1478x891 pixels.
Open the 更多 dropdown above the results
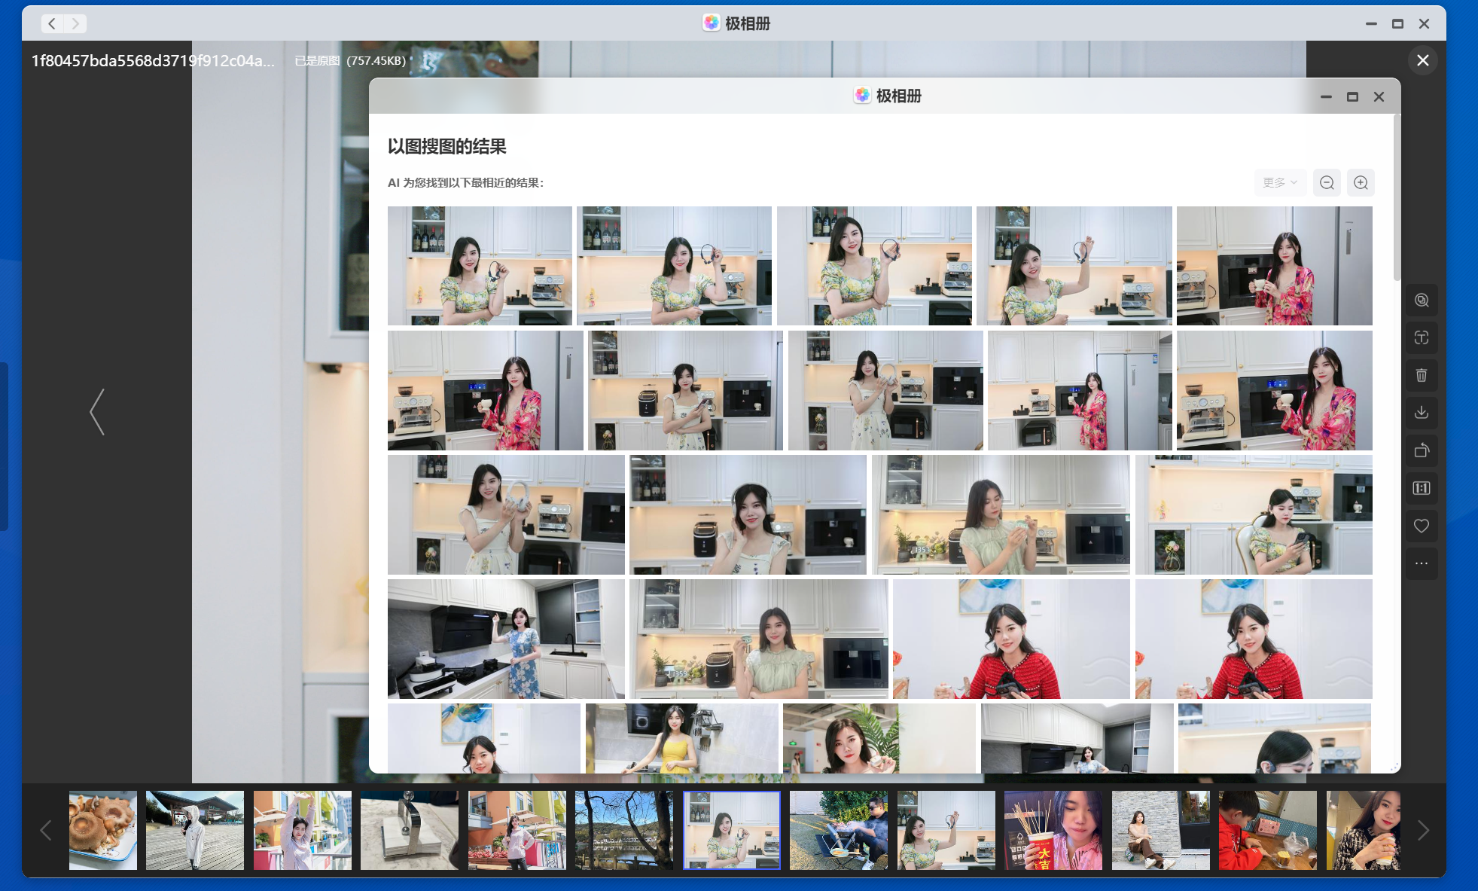pyautogui.click(x=1279, y=182)
